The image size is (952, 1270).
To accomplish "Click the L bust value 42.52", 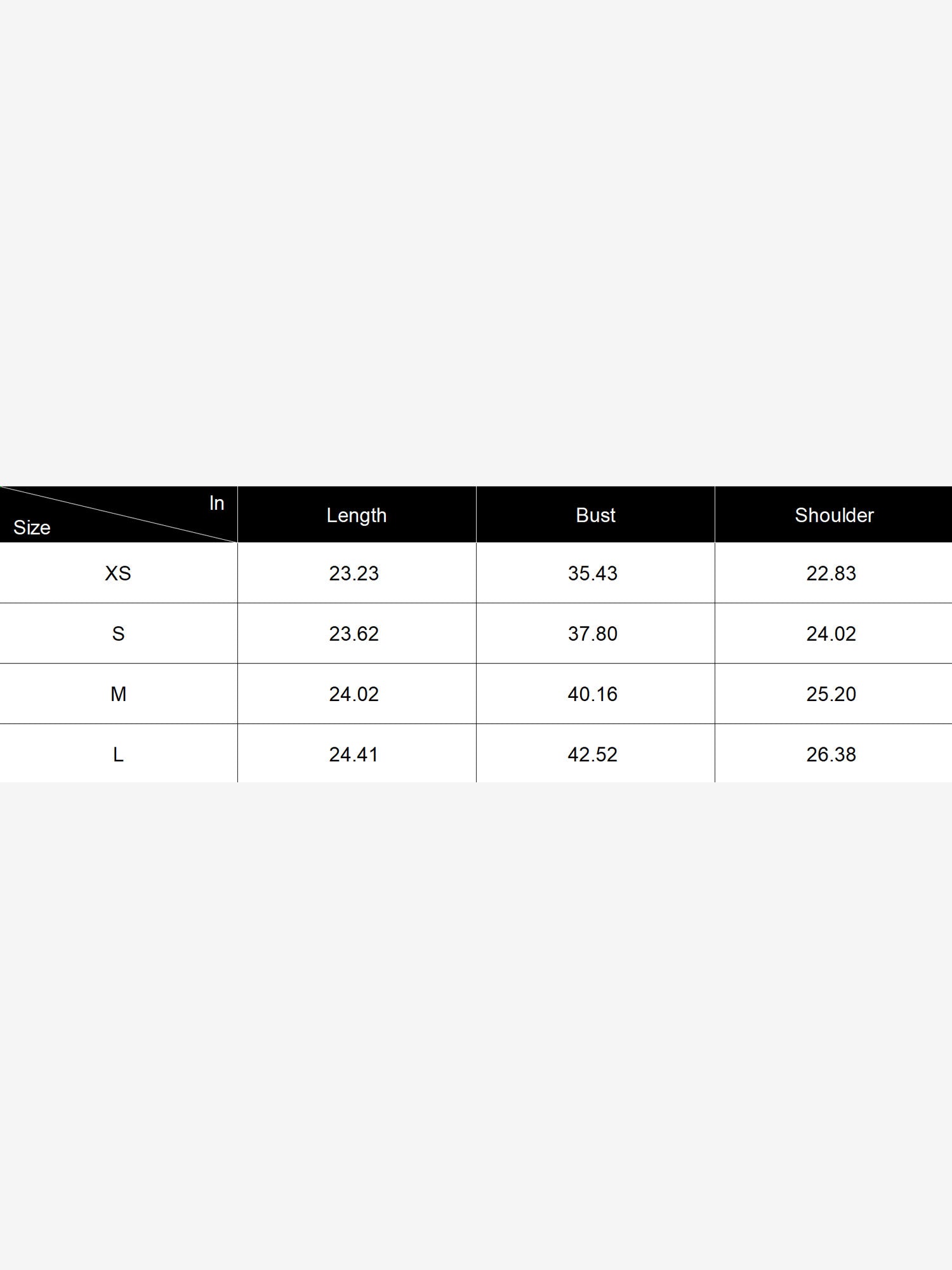I will pyautogui.click(x=592, y=754).
